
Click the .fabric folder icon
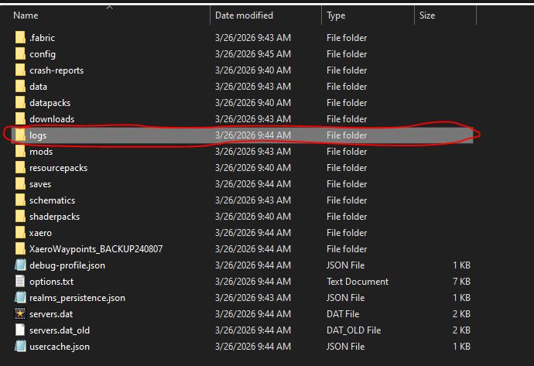[20, 38]
